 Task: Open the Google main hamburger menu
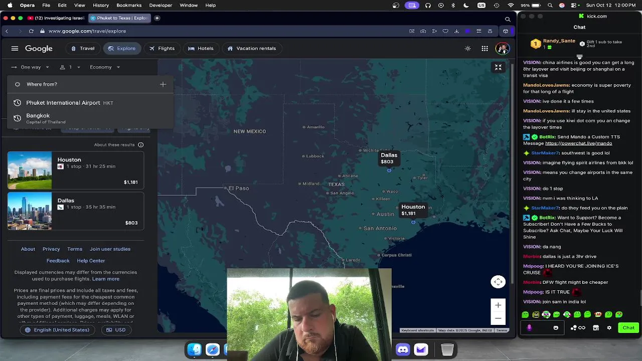[15, 49]
